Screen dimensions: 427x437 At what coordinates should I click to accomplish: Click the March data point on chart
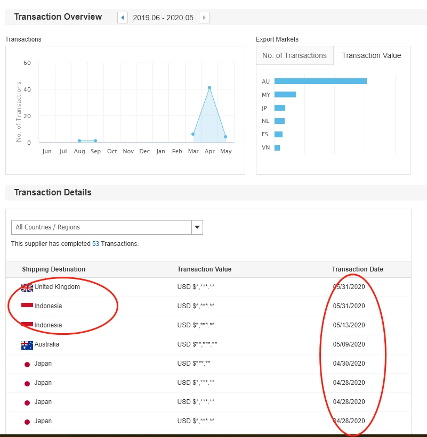193,134
